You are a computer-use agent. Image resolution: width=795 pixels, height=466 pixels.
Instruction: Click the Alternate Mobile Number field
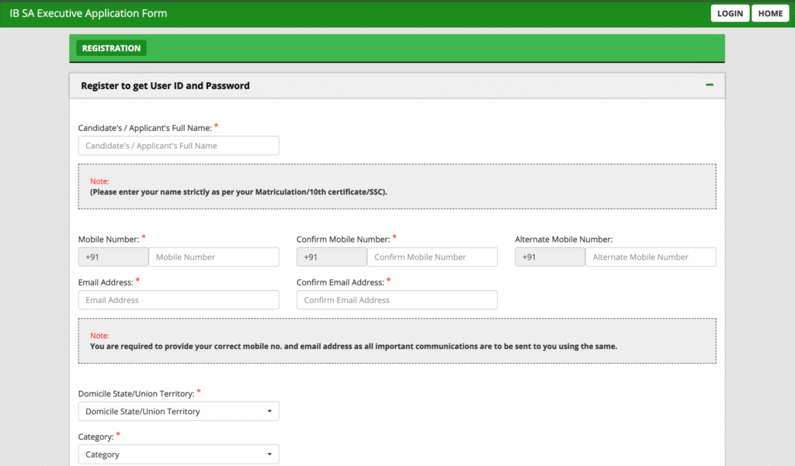[x=650, y=257]
